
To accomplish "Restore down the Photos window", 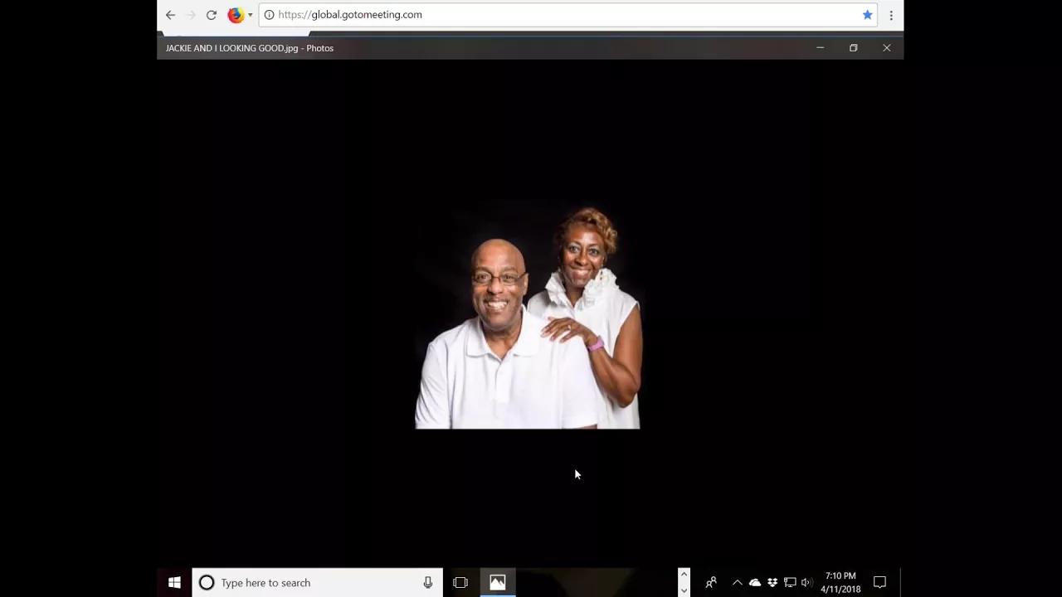I will click(x=853, y=48).
